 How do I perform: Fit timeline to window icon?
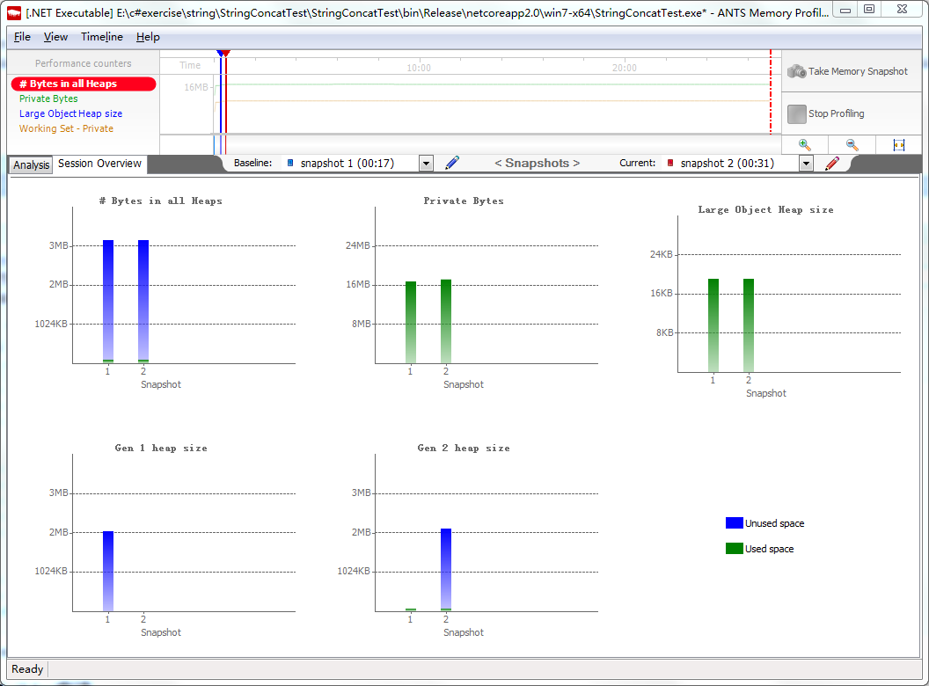(899, 144)
